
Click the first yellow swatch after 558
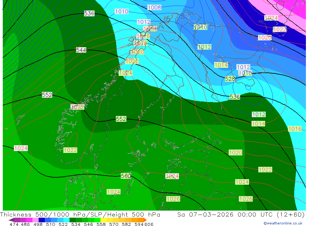104,220
